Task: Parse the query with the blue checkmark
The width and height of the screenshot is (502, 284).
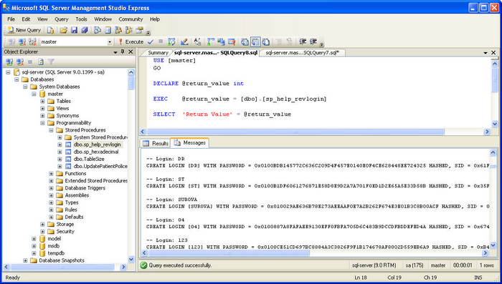Action: click(151, 42)
